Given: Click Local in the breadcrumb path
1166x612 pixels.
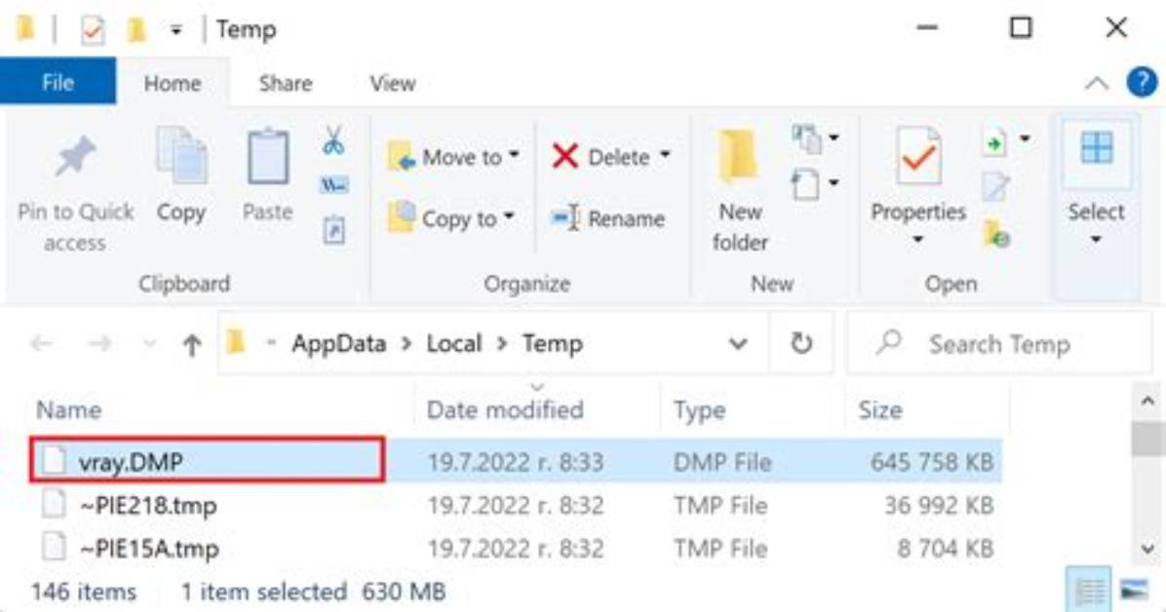Looking at the screenshot, I should (454, 344).
